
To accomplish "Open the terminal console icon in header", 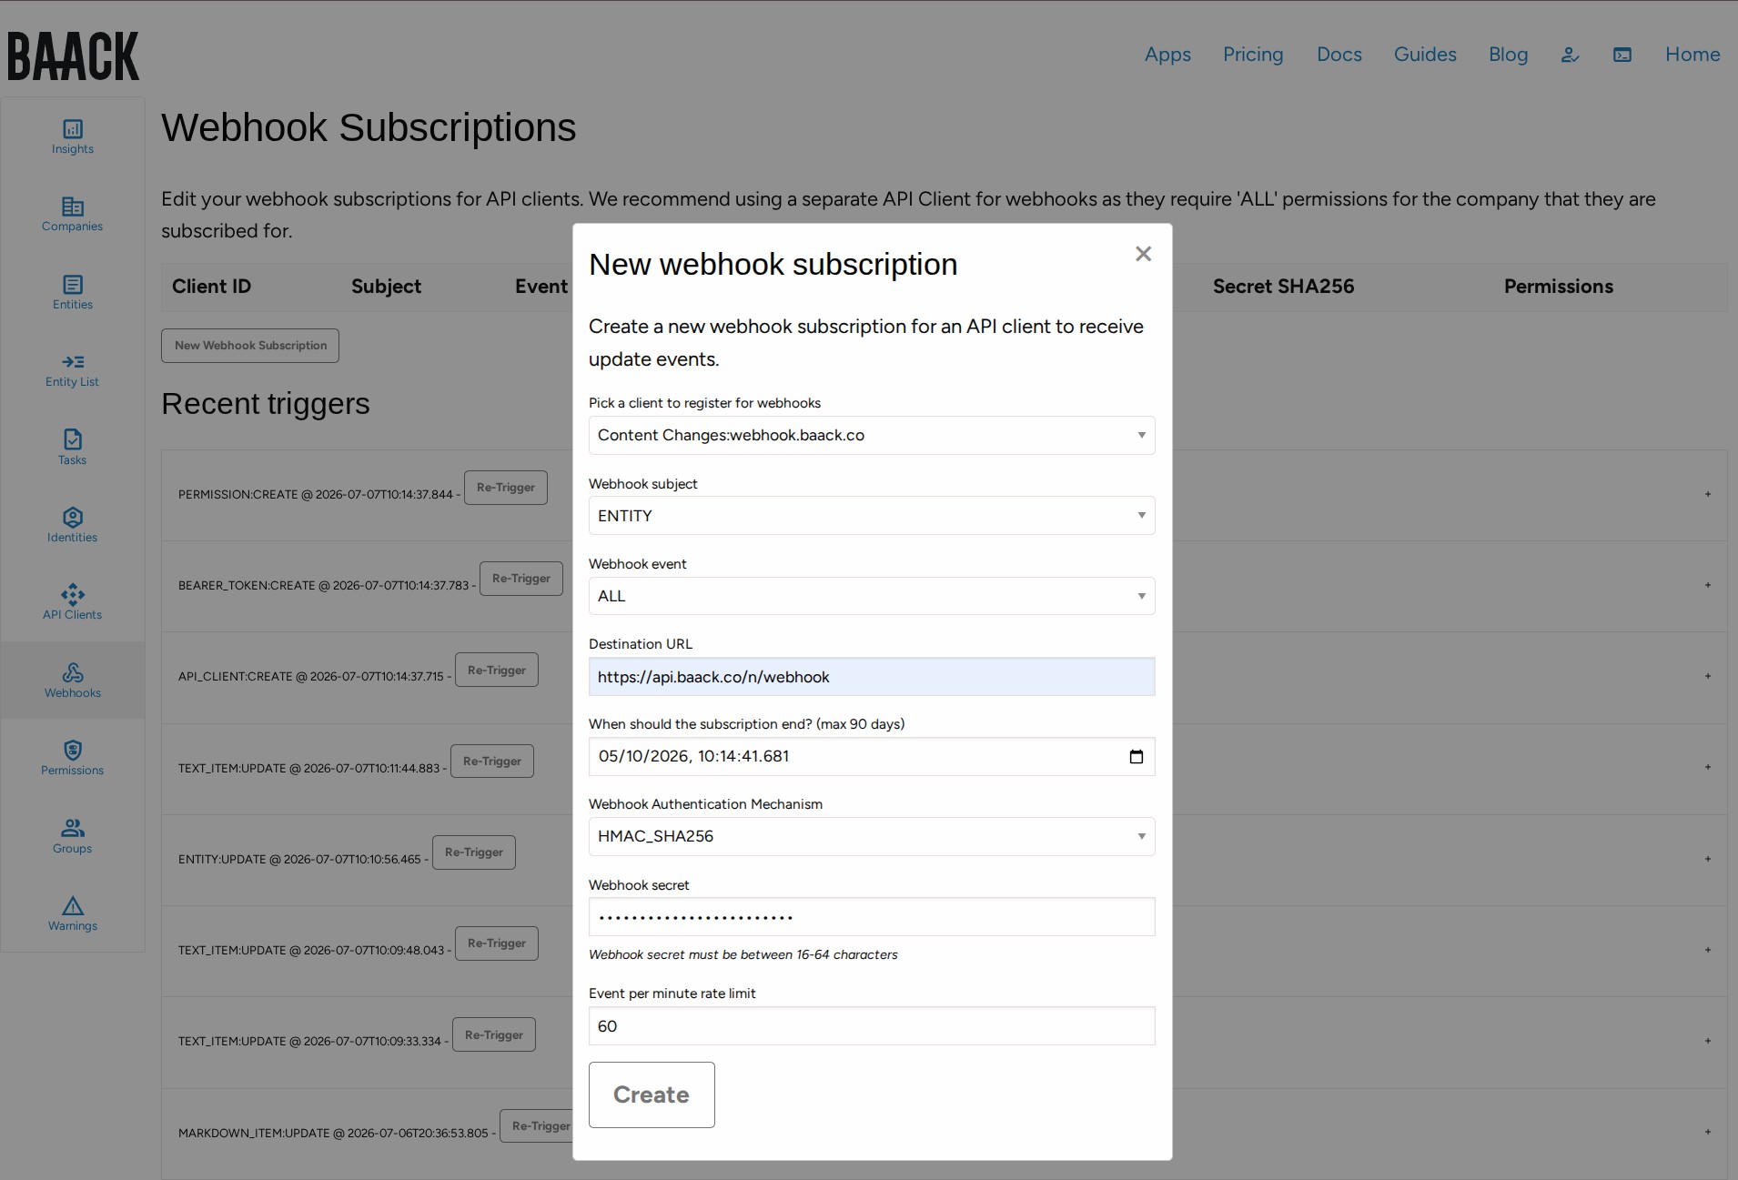I will [1622, 55].
